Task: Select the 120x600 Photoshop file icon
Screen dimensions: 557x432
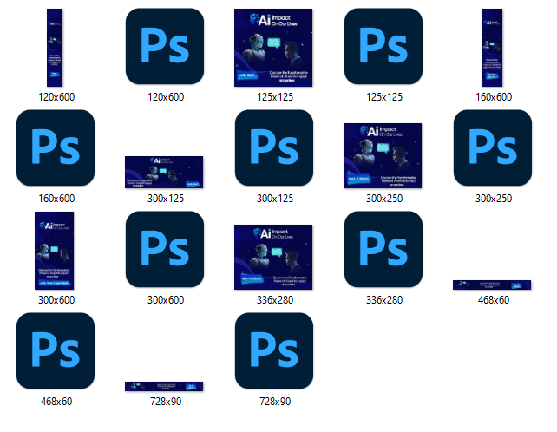Action: [x=165, y=47]
